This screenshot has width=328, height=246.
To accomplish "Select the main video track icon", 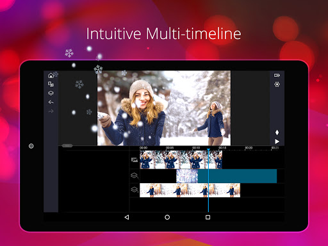I will 135,160.
